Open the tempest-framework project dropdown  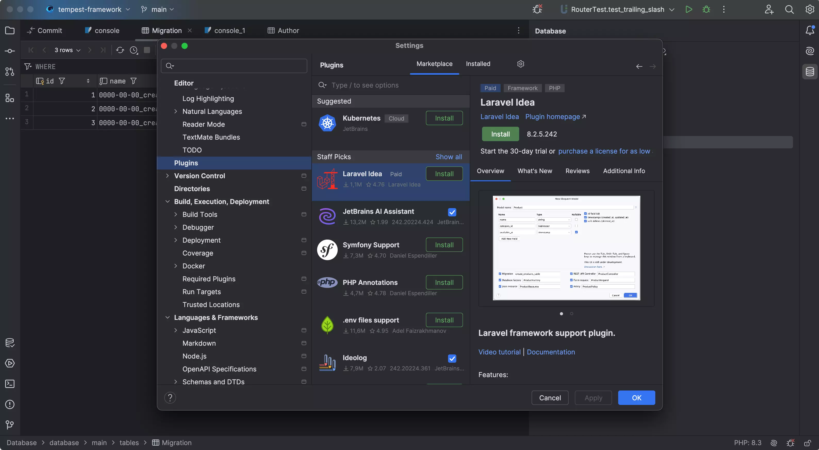point(89,10)
